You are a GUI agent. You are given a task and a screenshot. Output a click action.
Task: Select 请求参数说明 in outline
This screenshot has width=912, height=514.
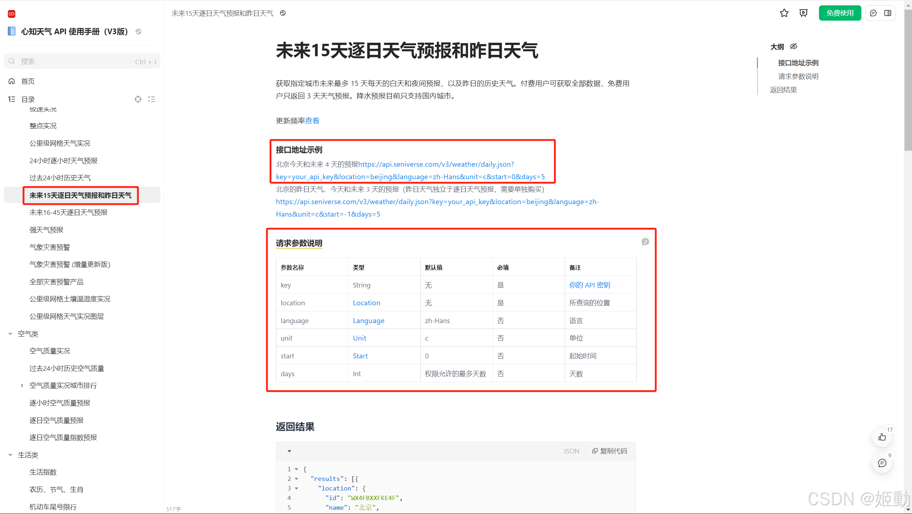click(798, 76)
